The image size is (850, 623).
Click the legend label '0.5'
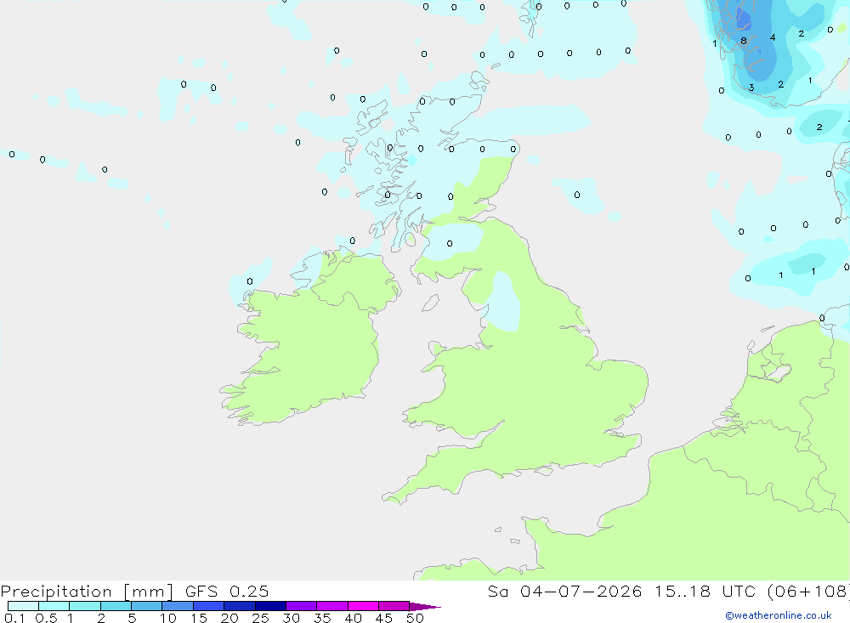point(46,618)
